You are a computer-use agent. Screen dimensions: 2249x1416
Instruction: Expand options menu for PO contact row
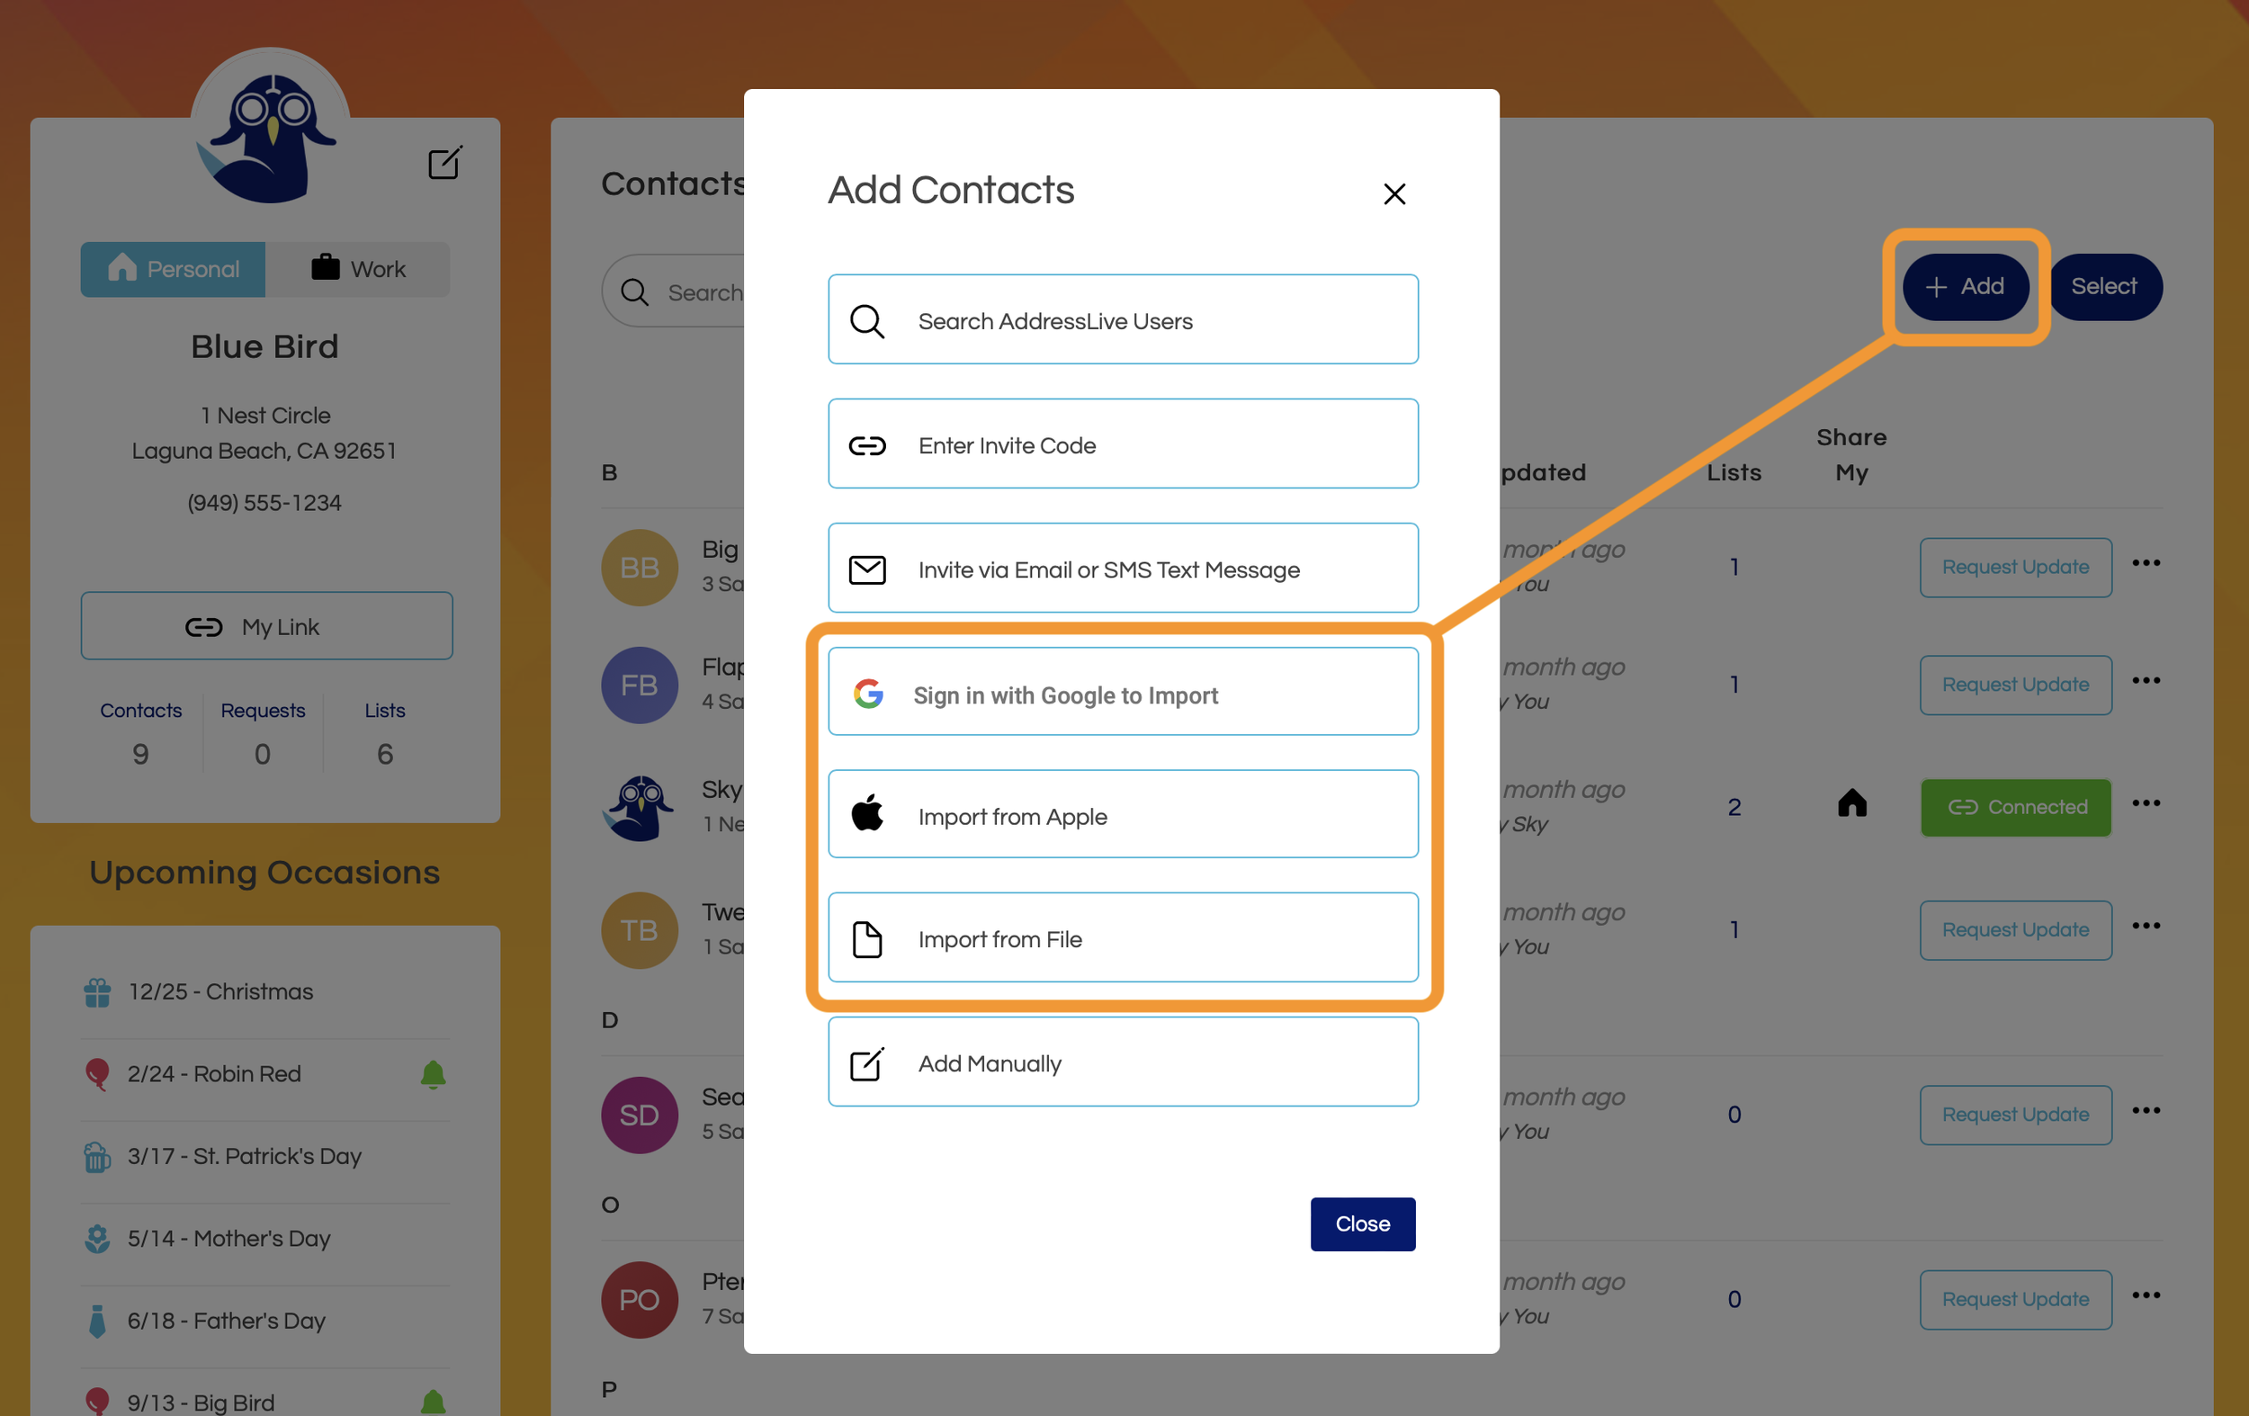point(2146,1295)
